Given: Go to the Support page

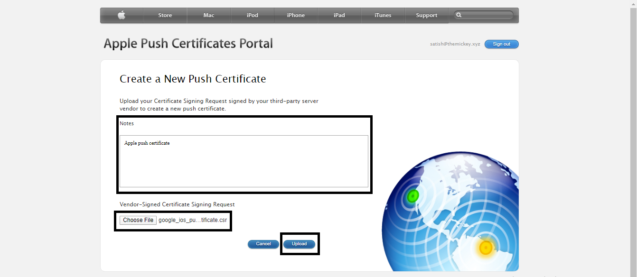Looking at the screenshot, I should [x=427, y=15].
